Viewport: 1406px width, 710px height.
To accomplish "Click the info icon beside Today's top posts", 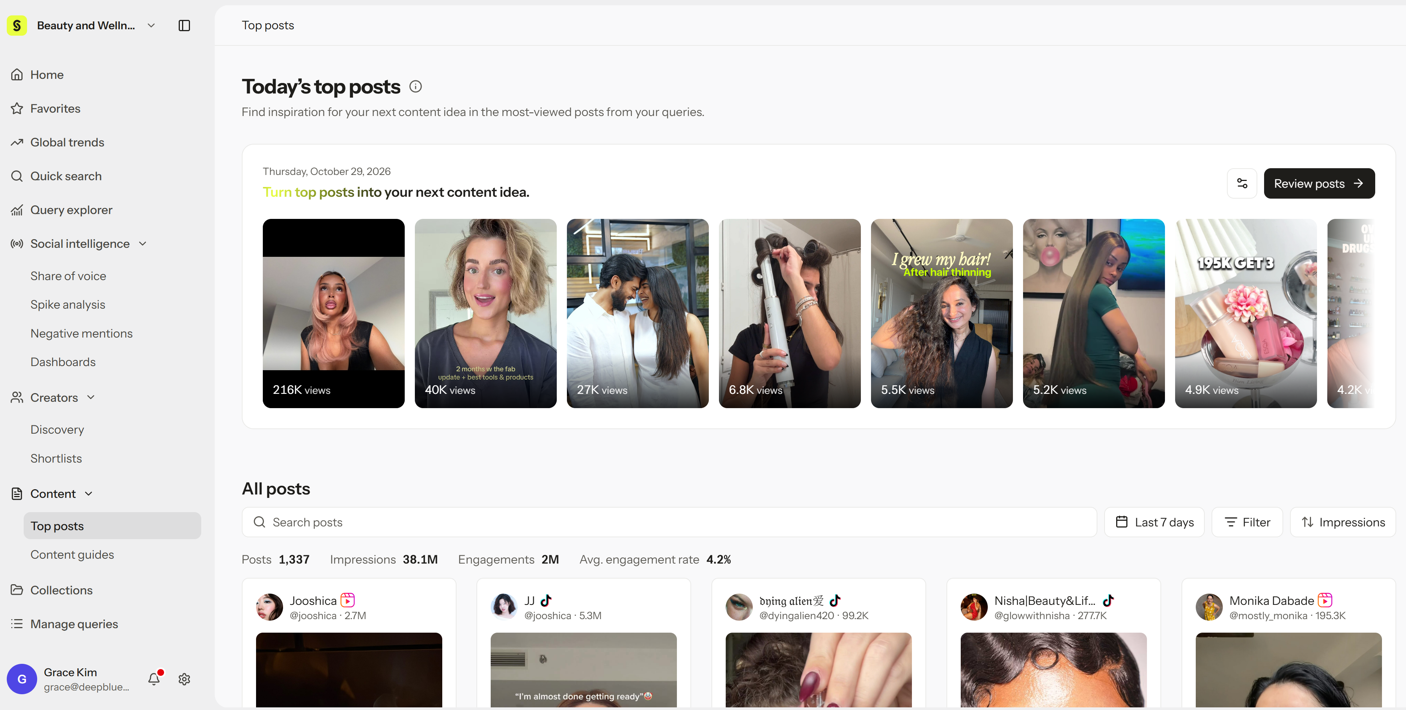I will point(415,87).
